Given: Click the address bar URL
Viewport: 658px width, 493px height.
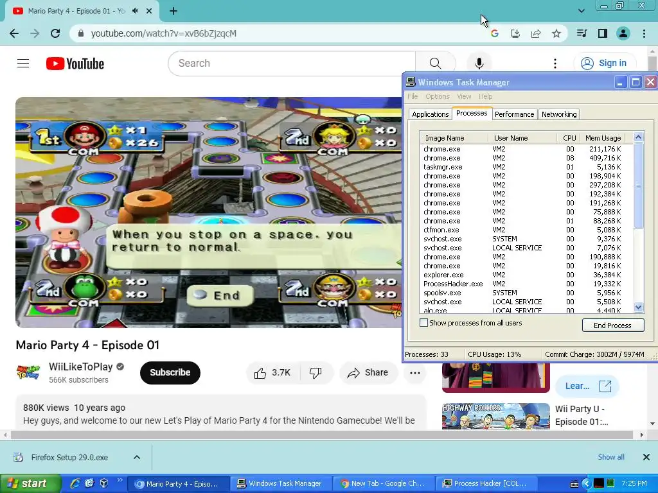Looking at the screenshot, I should pos(164,33).
